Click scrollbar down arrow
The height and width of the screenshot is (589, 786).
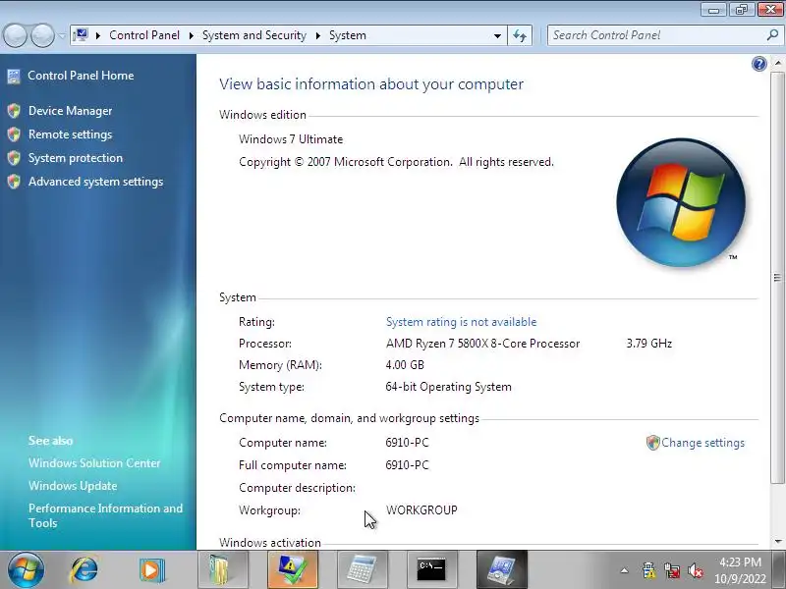click(x=777, y=542)
